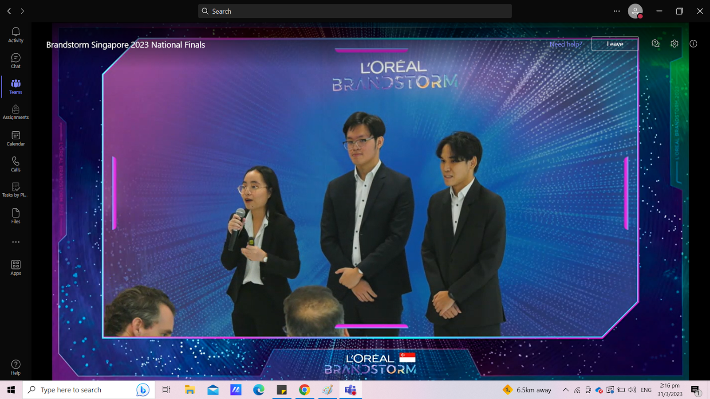The width and height of the screenshot is (710, 399).
Task: Open the live event settings gear
Action: 674,43
